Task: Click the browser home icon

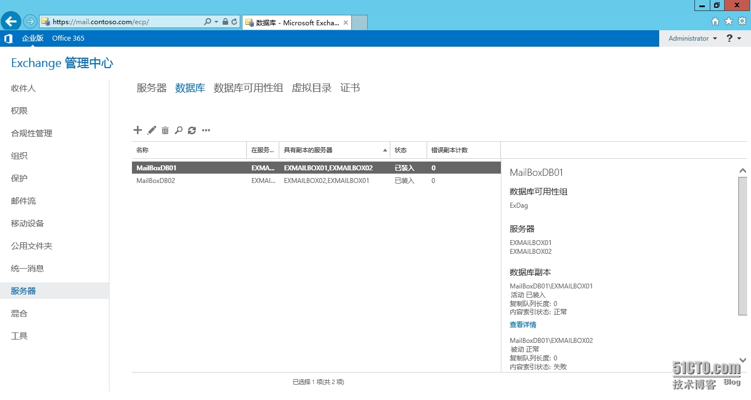Action: [715, 21]
